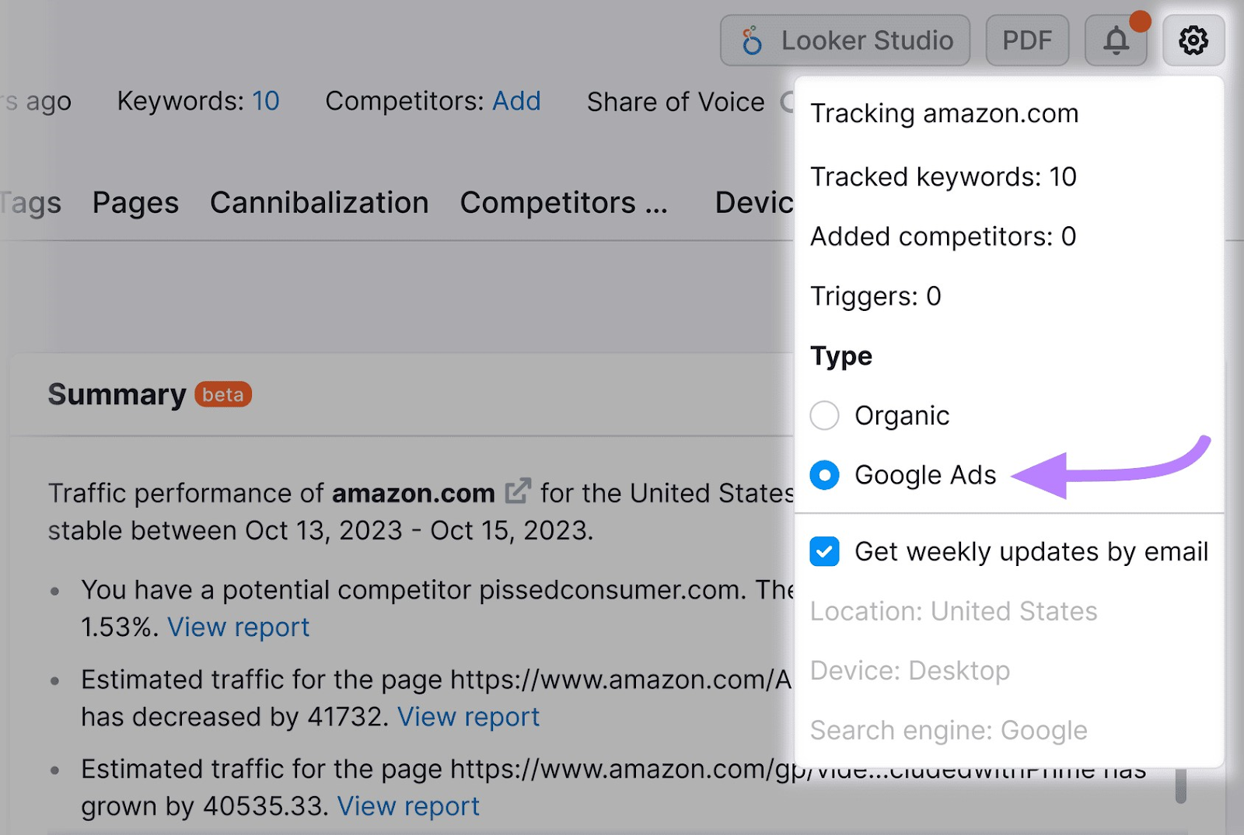
Task: View report for pissedconsumer.com competitor
Action: 238,627
